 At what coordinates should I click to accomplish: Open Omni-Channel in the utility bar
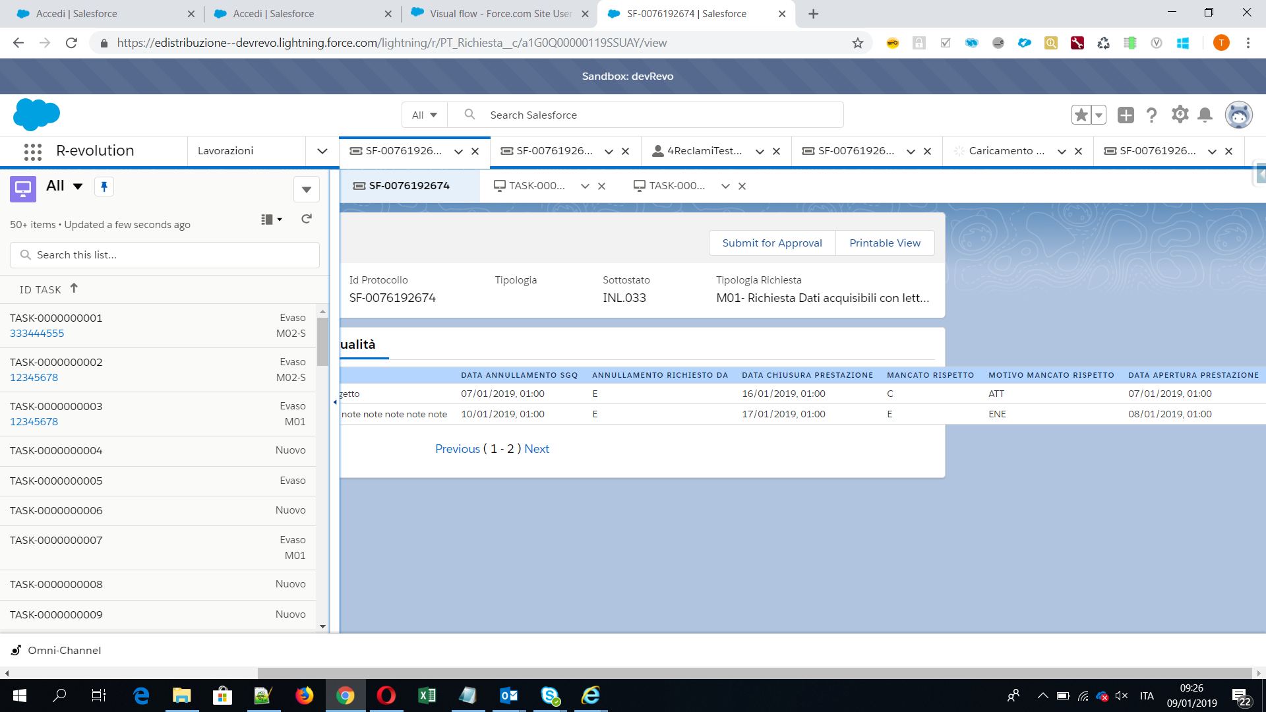(64, 650)
